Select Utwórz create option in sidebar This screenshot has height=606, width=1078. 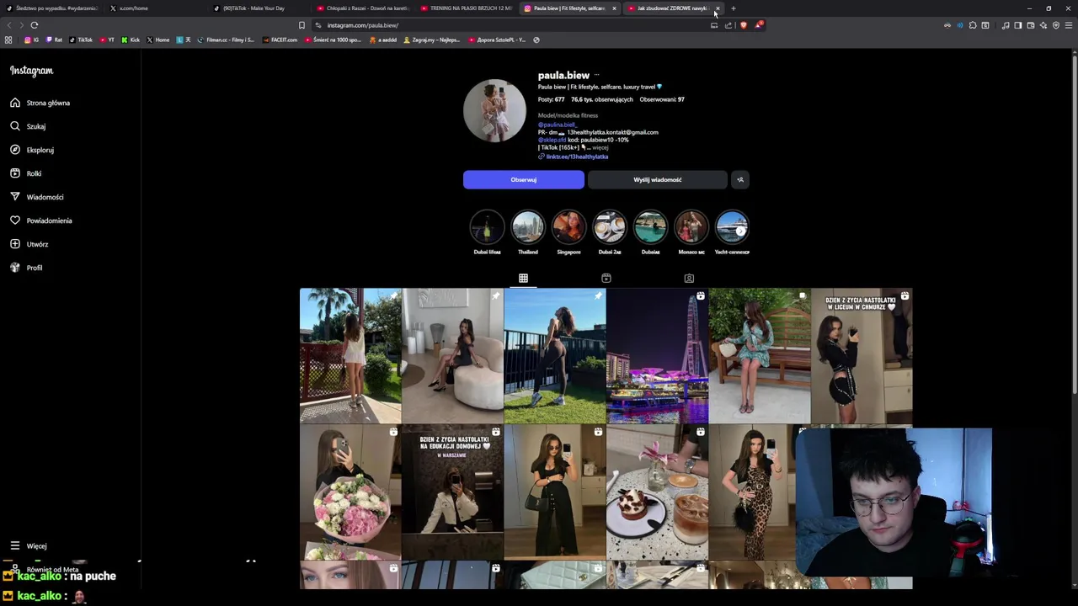(x=29, y=244)
